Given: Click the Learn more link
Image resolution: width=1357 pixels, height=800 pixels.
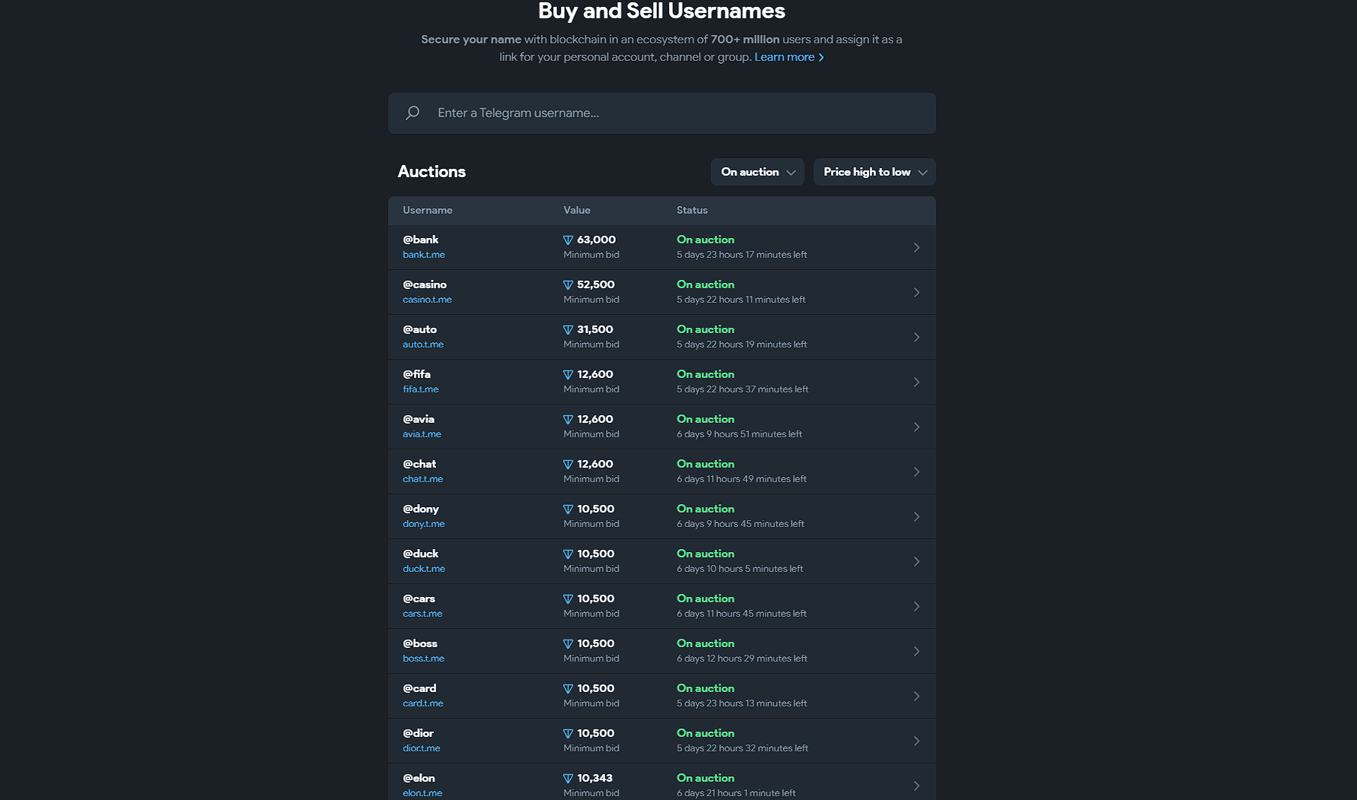Looking at the screenshot, I should coord(788,57).
